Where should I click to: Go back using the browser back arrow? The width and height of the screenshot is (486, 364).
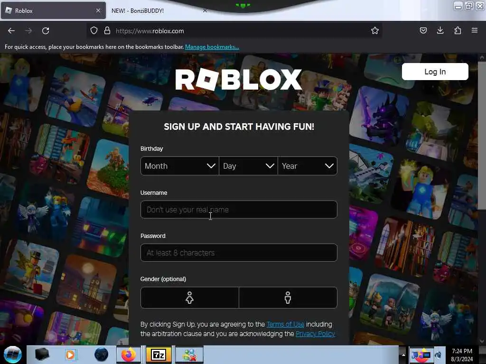[11, 31]
